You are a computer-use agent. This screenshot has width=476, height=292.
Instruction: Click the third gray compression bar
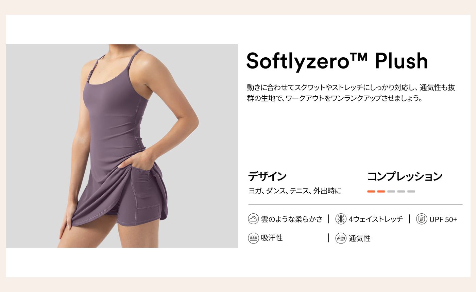click(391, 192)
